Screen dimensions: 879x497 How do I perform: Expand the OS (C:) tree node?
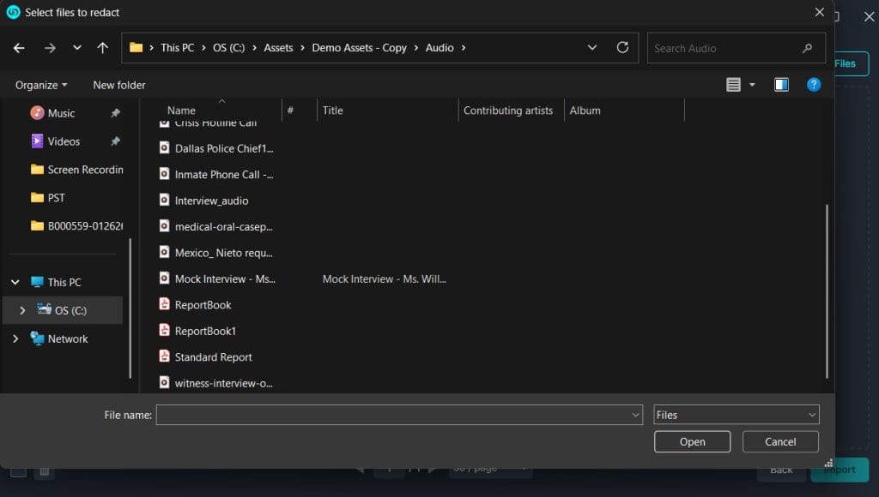coord(22,310)
